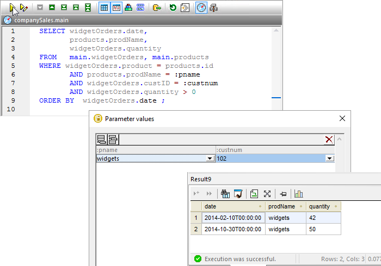
Task: Open the chart icon in Result9 toolbar
Action: pos(299,194)
